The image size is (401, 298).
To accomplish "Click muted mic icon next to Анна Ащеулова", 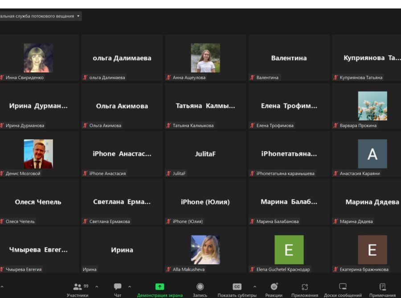I will coord(168,77).
